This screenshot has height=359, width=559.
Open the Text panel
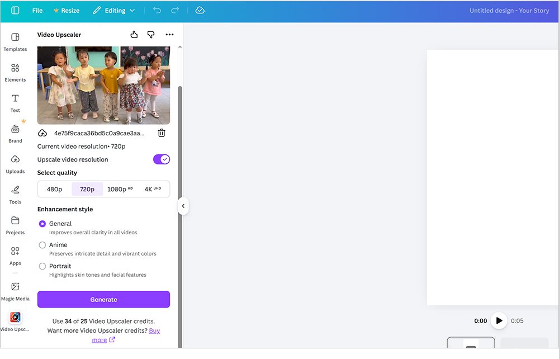pyautogui.click(x=15, y=102)
